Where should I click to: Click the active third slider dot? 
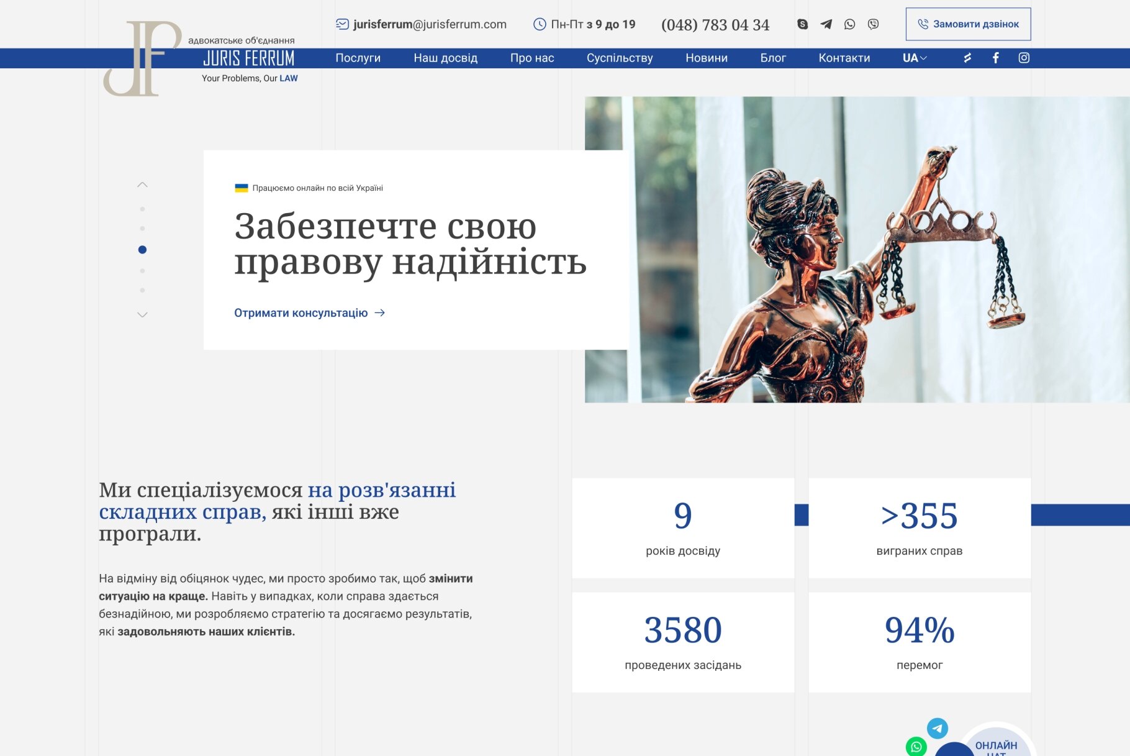tap(142, 250)
